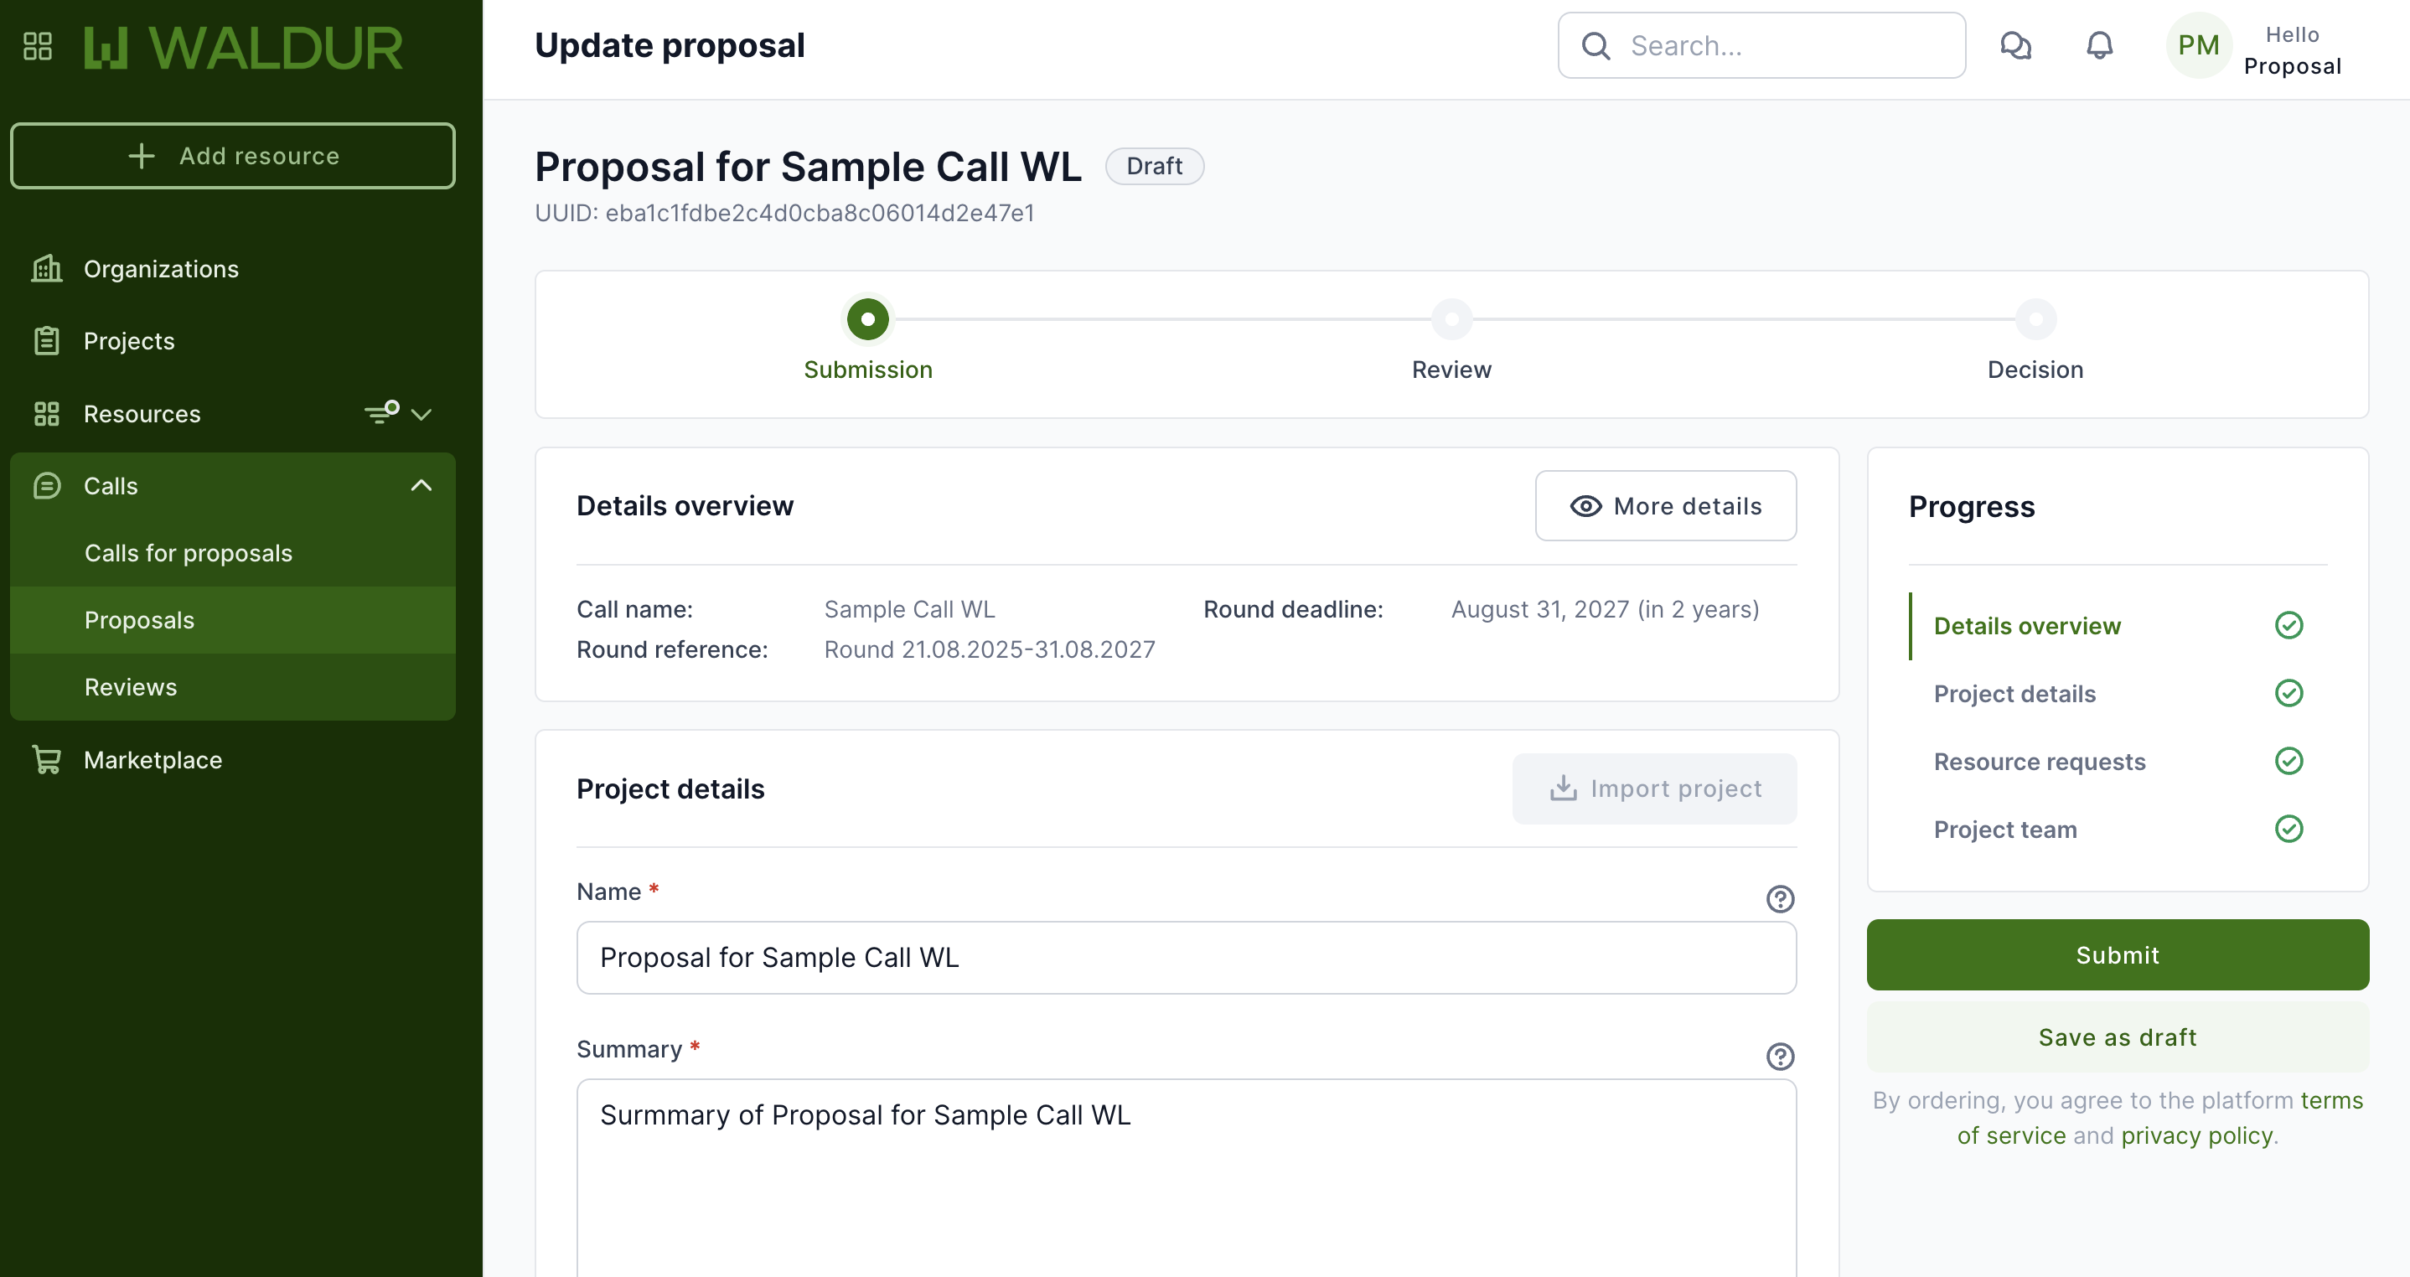Open the notifications bell
Image resolution: width=2410 pixels, height=1277 pixels.
2099,46
